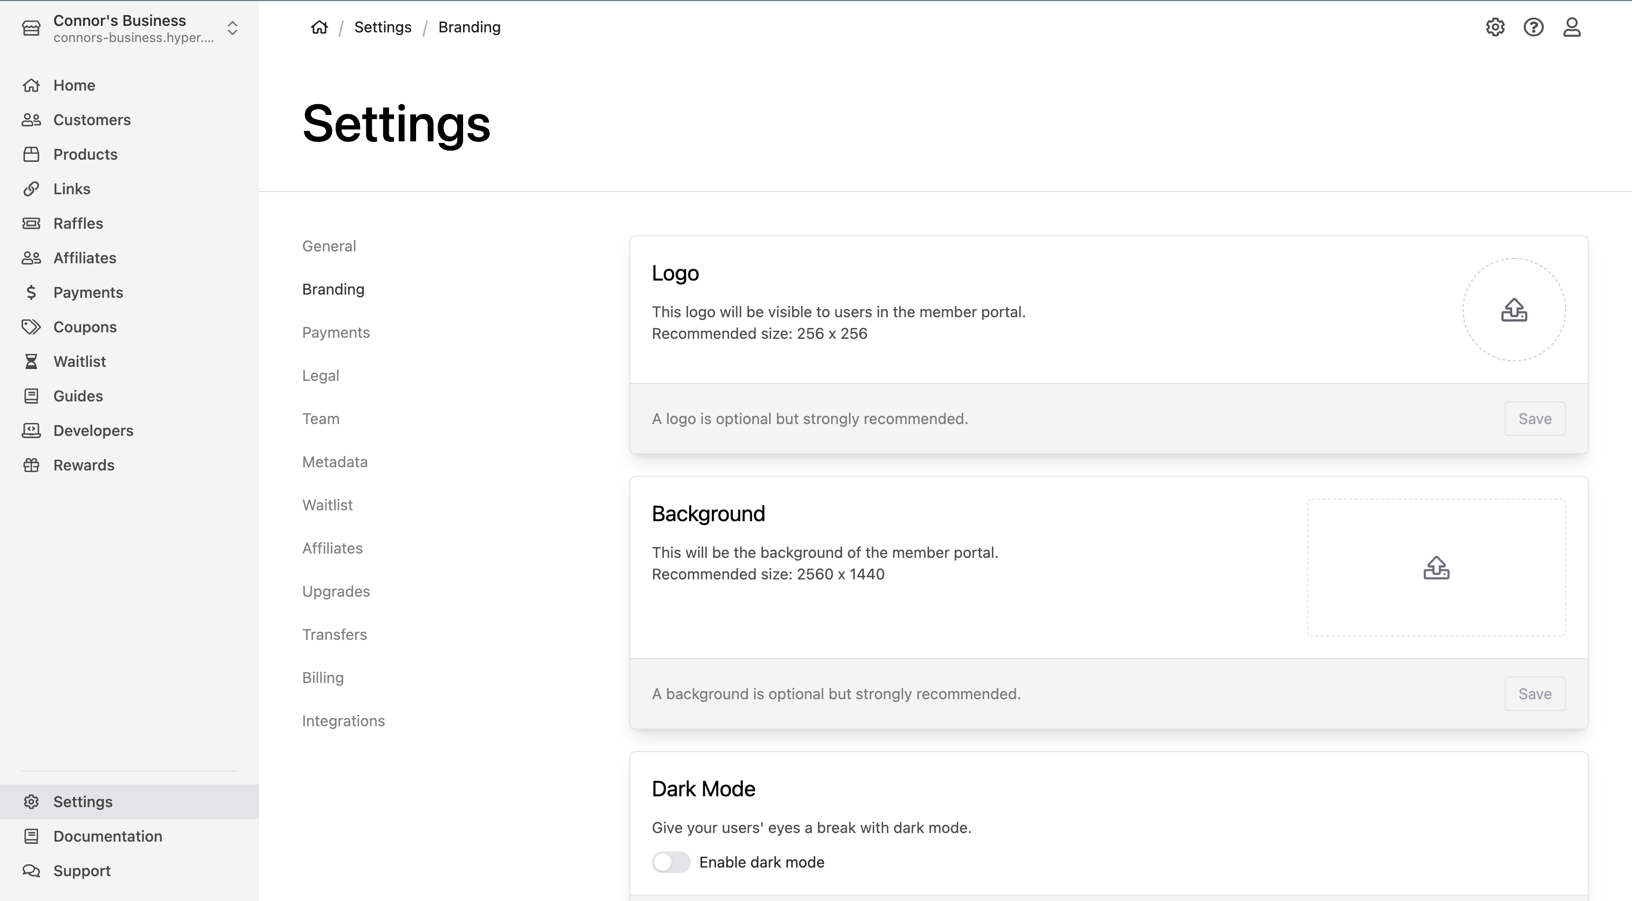Enable dark mode toggle
Screen dimensions: 1632x901
pos(671,862)
